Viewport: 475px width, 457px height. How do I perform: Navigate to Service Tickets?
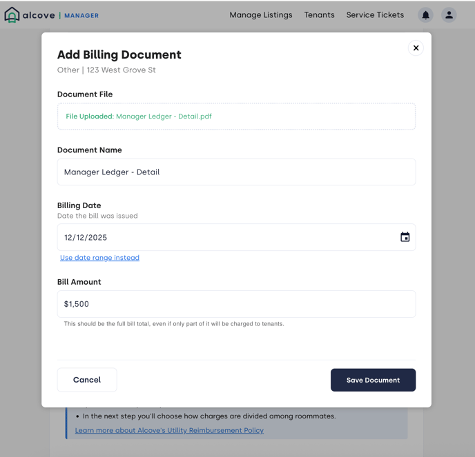point(375,15)
